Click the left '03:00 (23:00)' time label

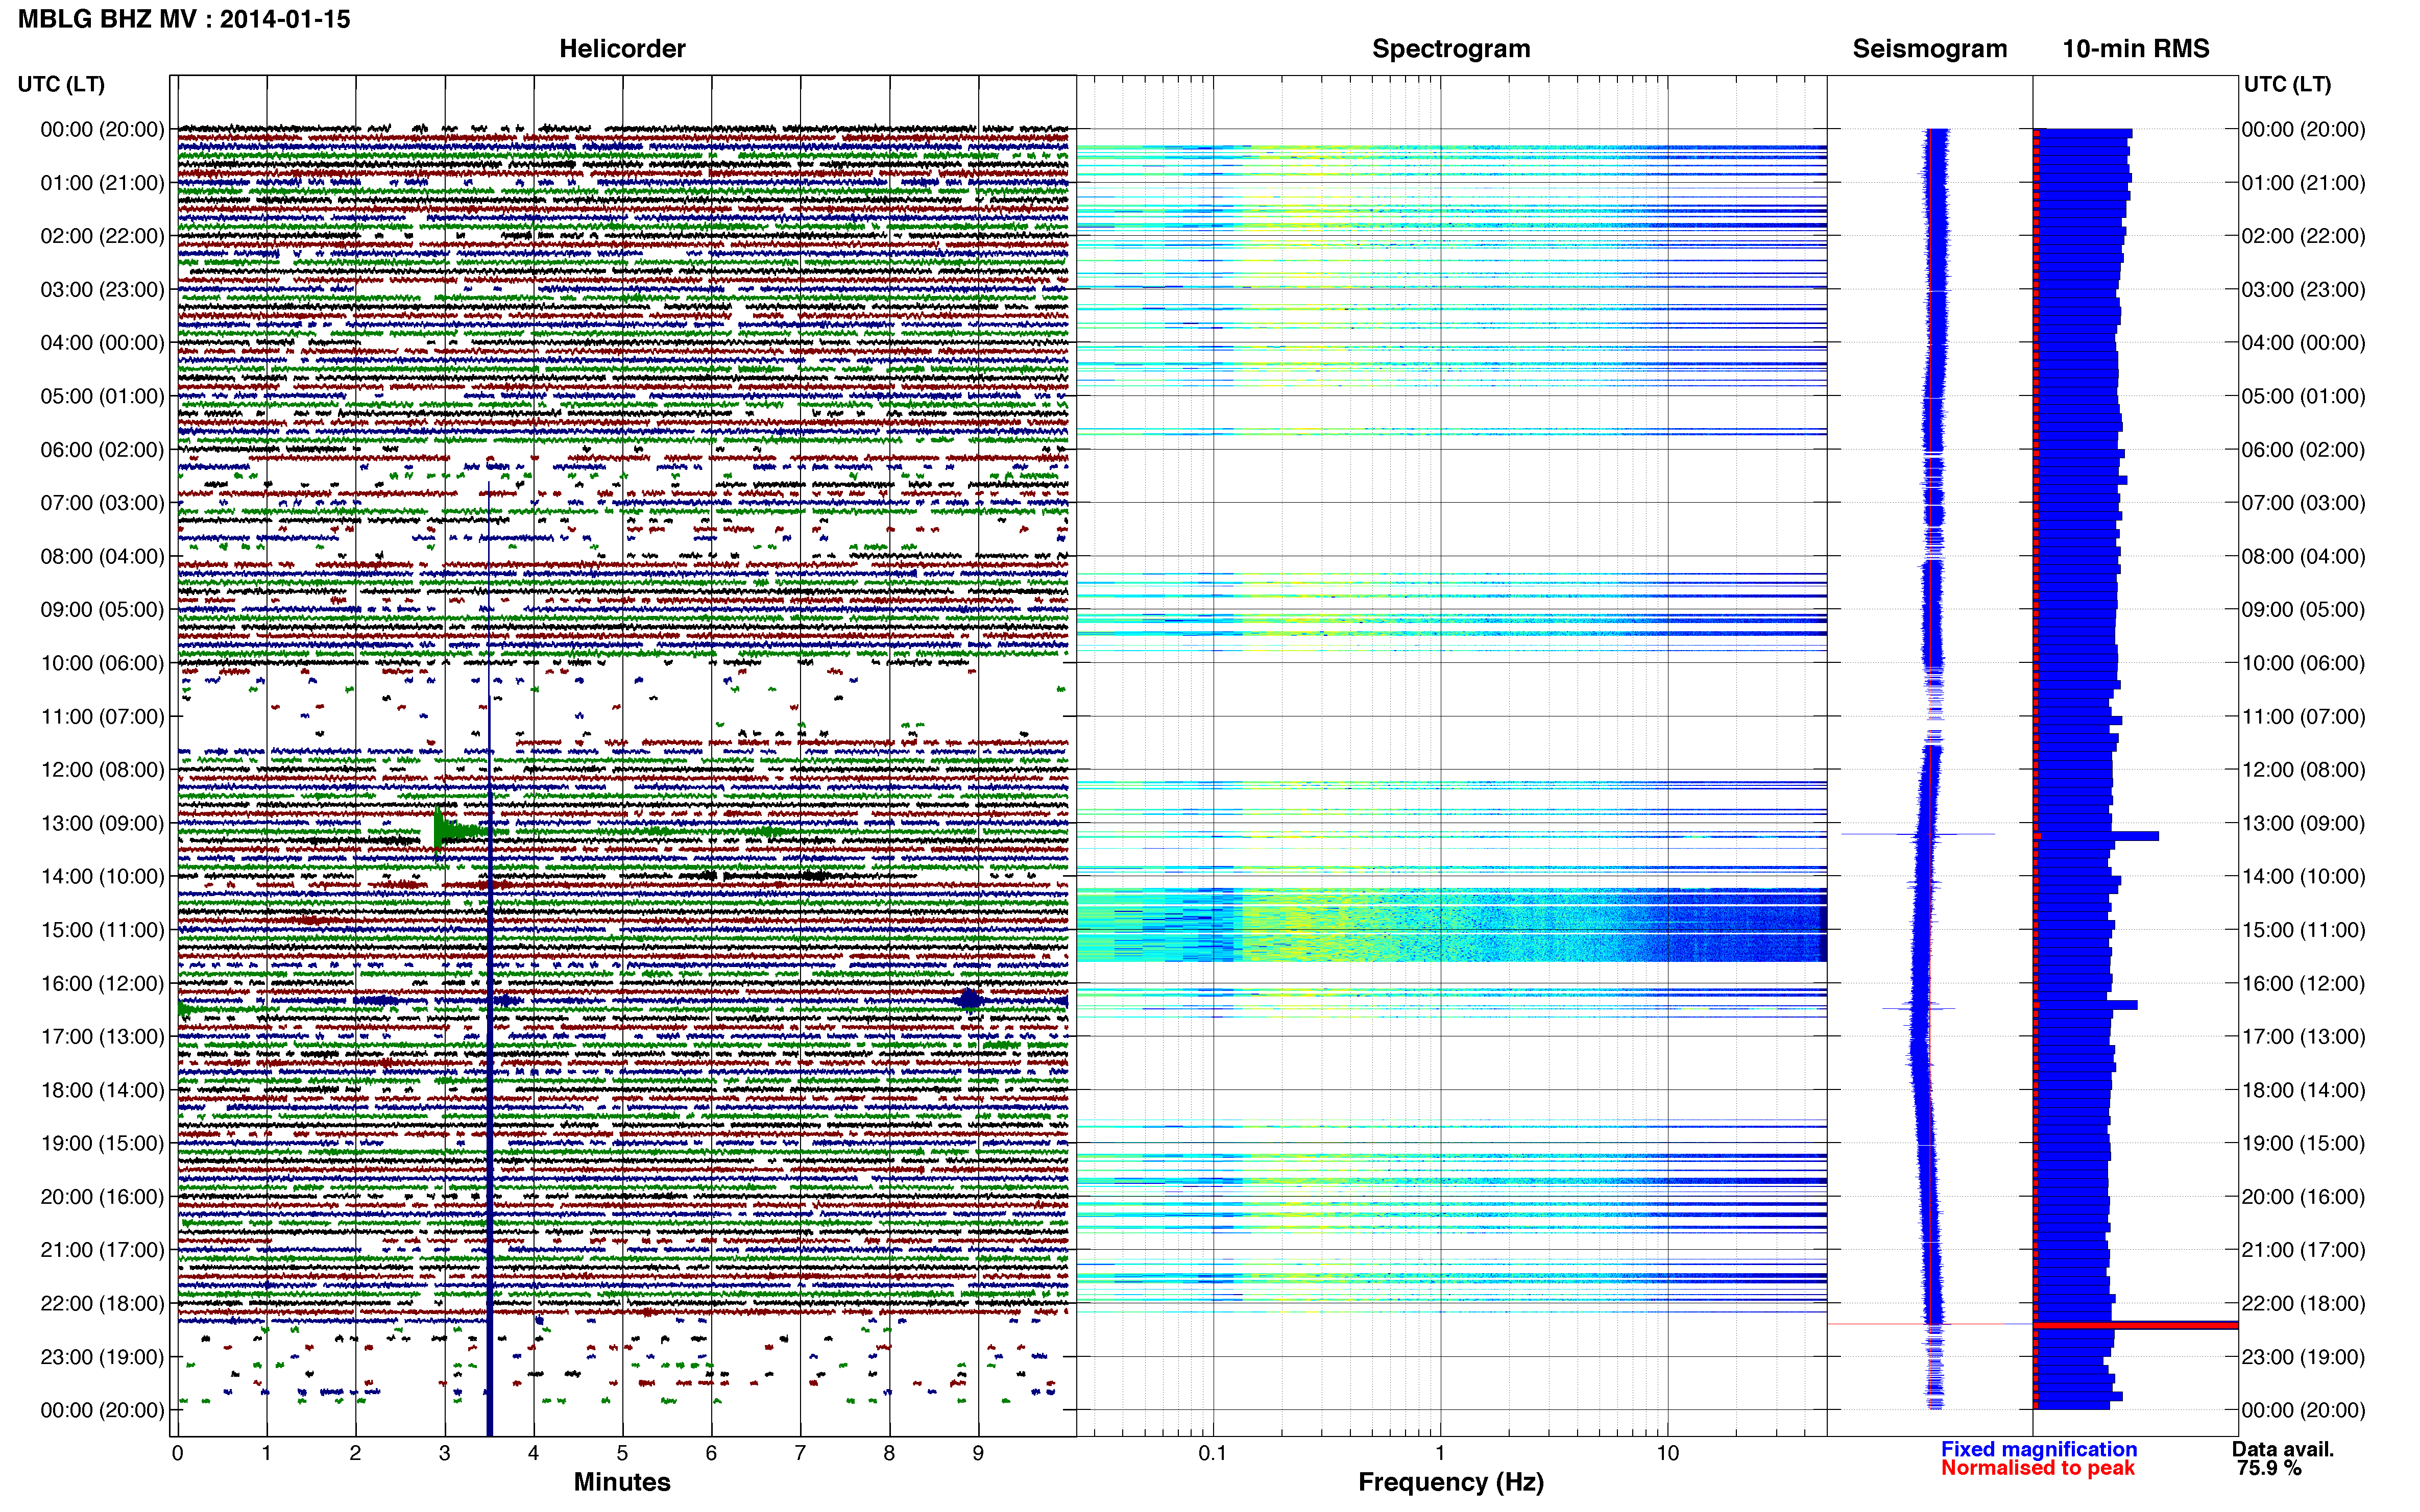pos(102,289)
